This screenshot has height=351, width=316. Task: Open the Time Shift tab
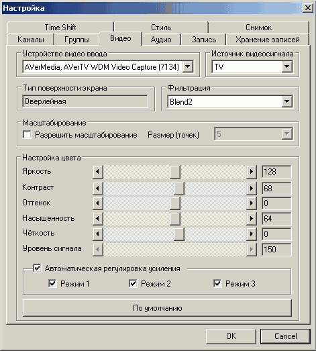coord(60,28)
